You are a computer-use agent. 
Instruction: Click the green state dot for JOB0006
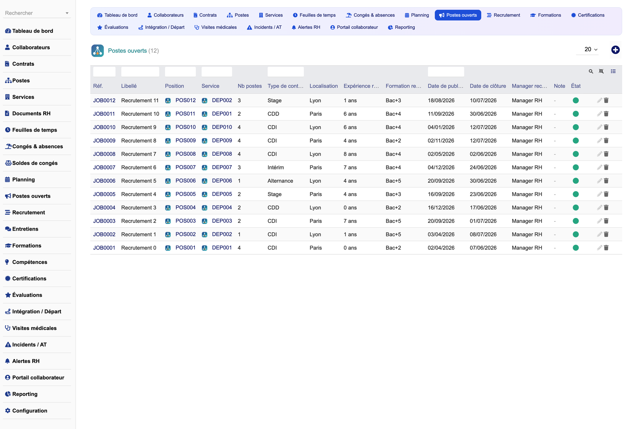point(576,181)
